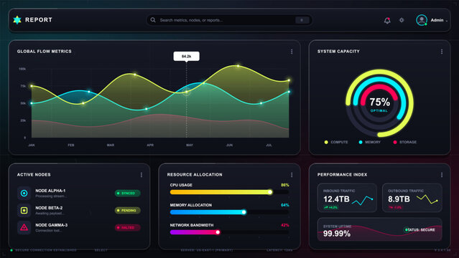Screen dimensions: 459x258
Task: Click the FEB axis label
Action: point(71,145)
